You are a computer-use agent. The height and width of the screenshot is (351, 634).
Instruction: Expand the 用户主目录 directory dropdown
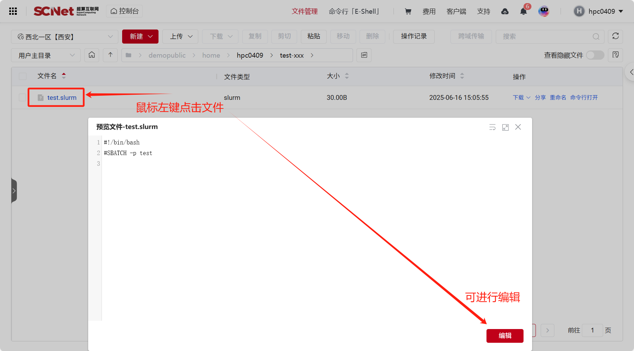click(x=46, y=55)
